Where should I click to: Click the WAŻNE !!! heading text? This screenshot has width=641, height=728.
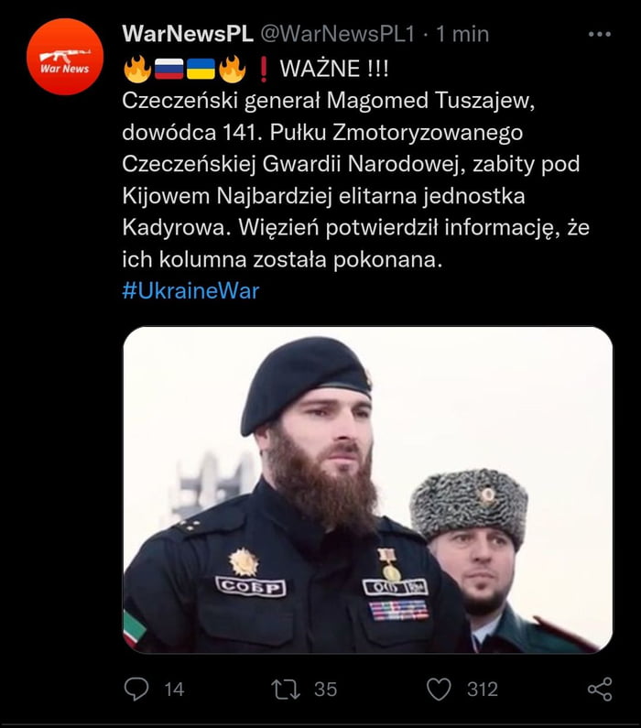tap(334, 70)
